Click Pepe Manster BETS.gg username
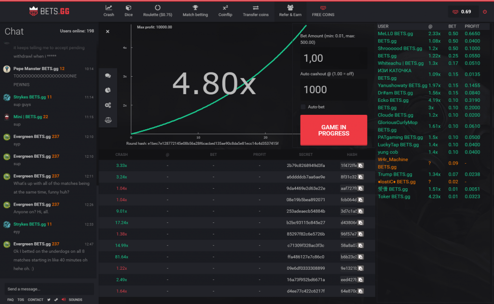The width and height of the screenshot is (494, 304). click(36, 69)
